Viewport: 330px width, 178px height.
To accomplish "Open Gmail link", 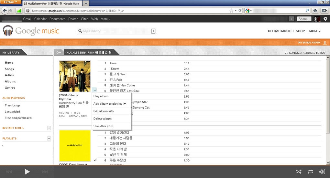I will pyautogui.click(x=27, y=19).
